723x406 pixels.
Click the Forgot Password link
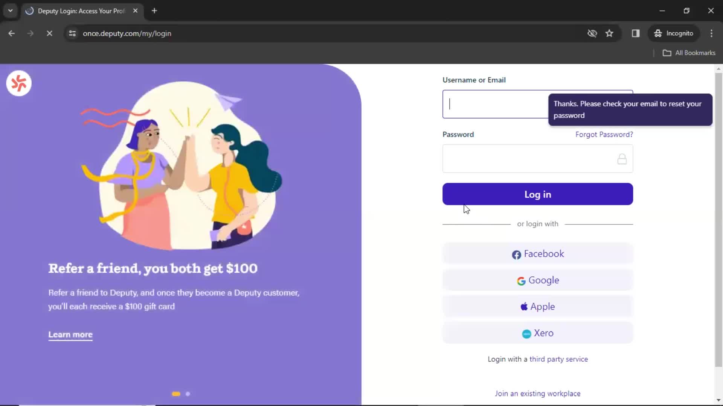(604, 134)
